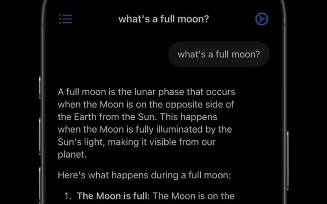Open the chat list menu icon
Screen dimensions: 327x204
tap(66, 19)
